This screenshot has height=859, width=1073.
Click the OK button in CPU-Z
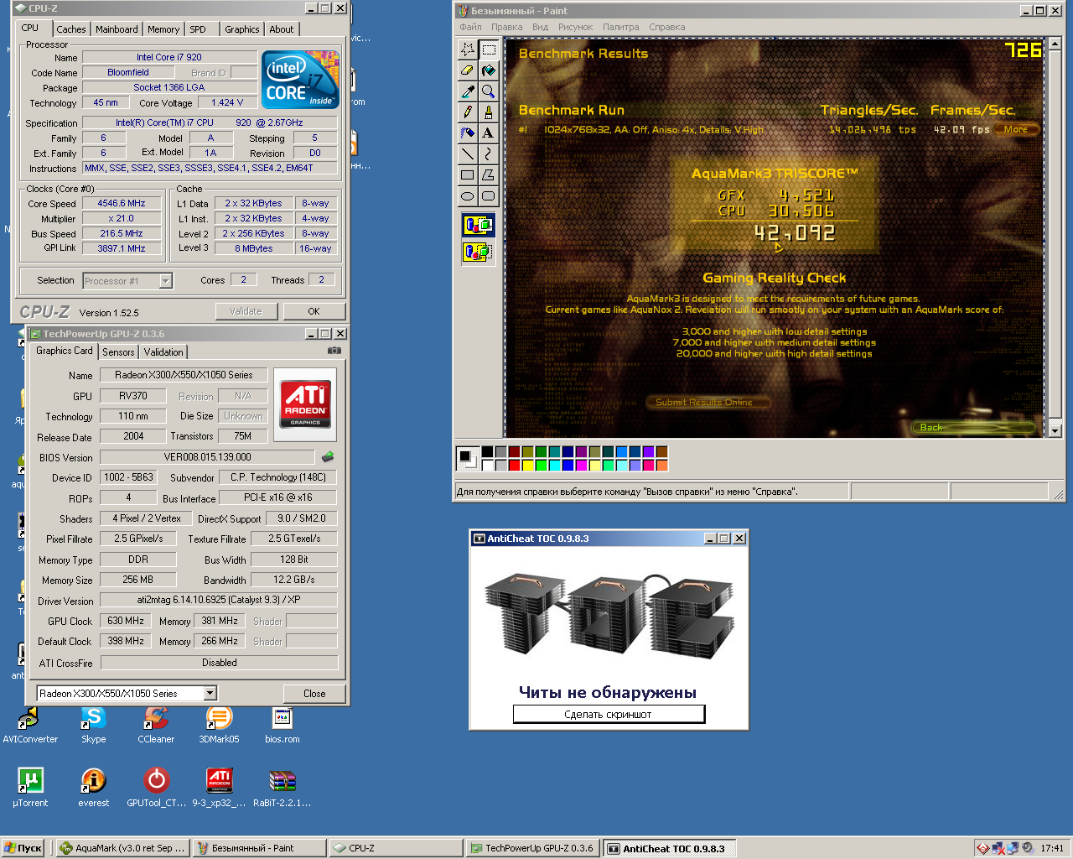[314, 311]
